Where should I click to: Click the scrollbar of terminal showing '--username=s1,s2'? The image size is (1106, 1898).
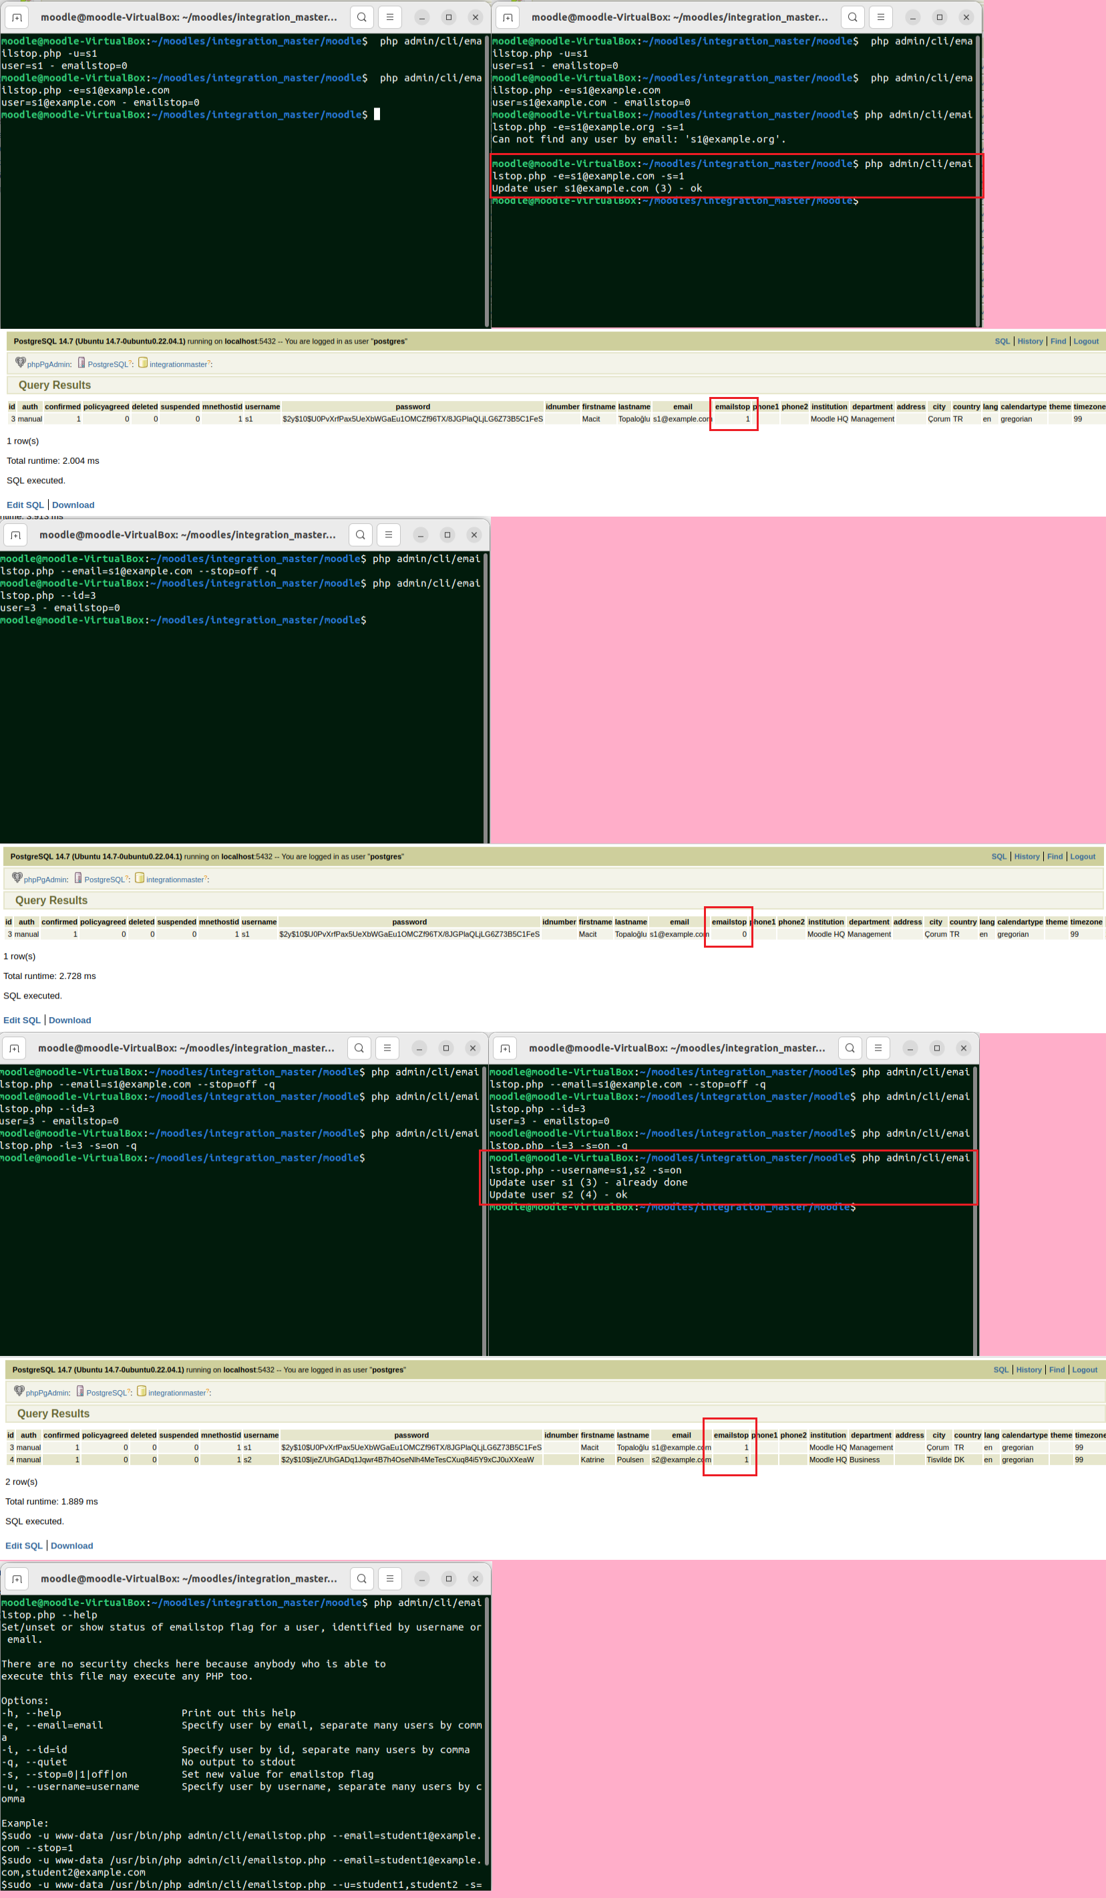tap(976, 1210)
